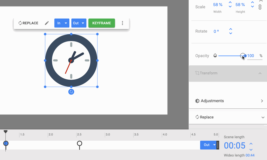Click the green KEYFRAME button
Screen dimensions: 267x160
(102, 23)
